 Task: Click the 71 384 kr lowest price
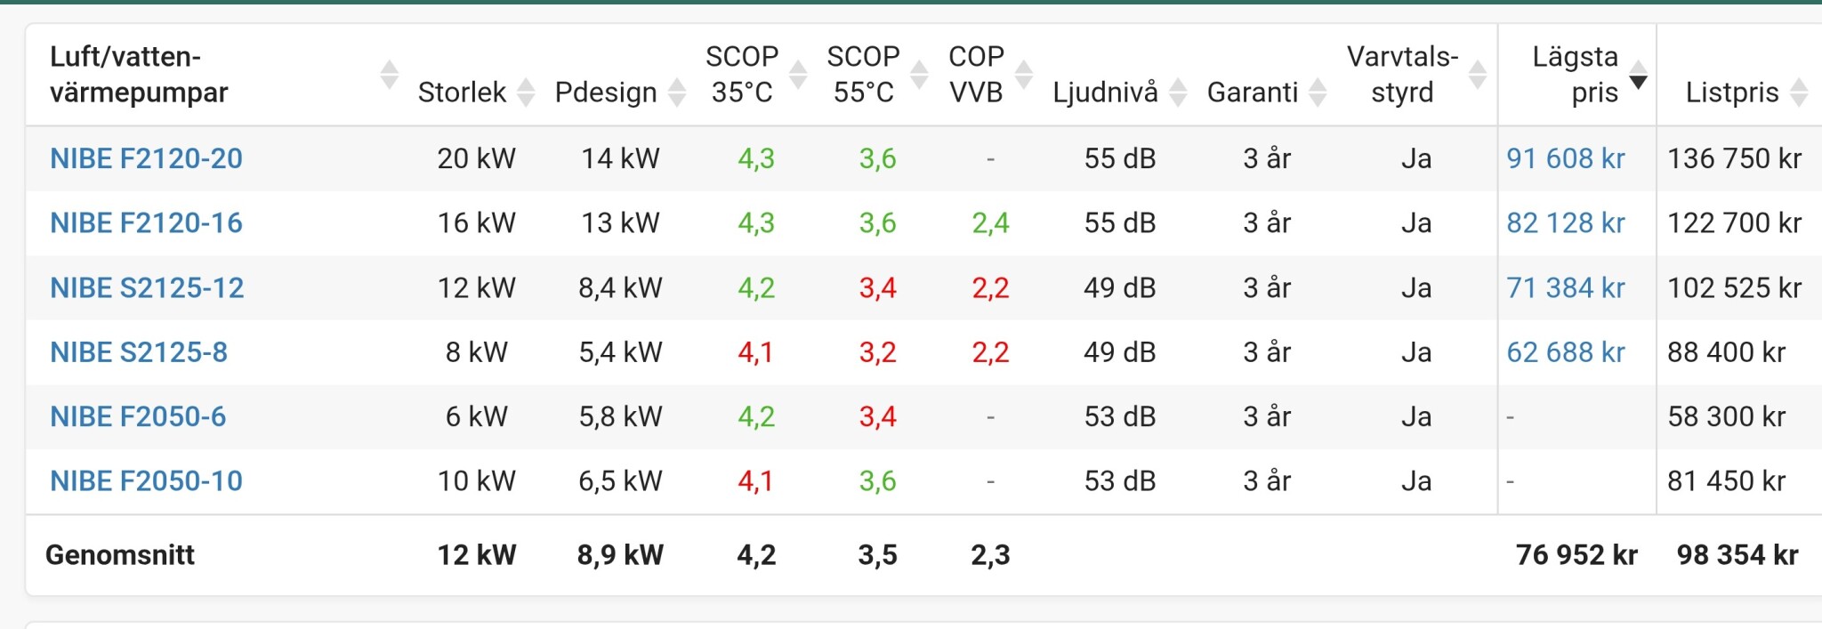point(1565,287)
